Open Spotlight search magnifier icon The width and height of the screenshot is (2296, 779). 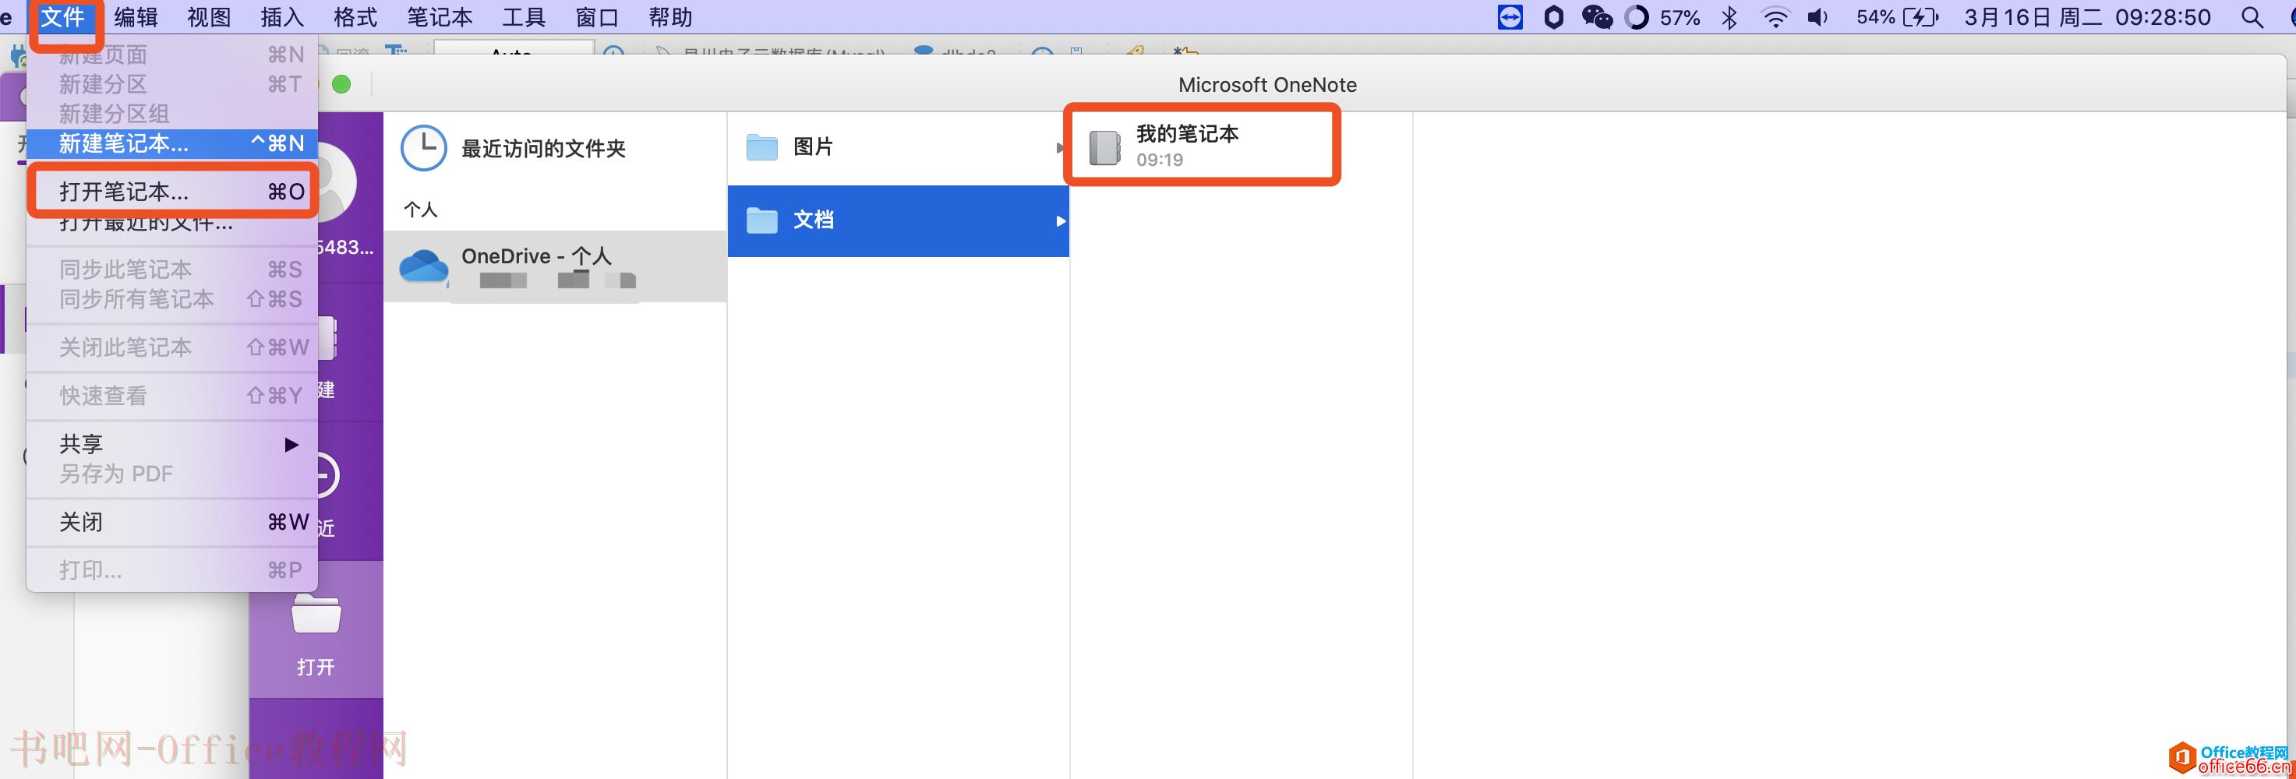(x=2252, y=17)
